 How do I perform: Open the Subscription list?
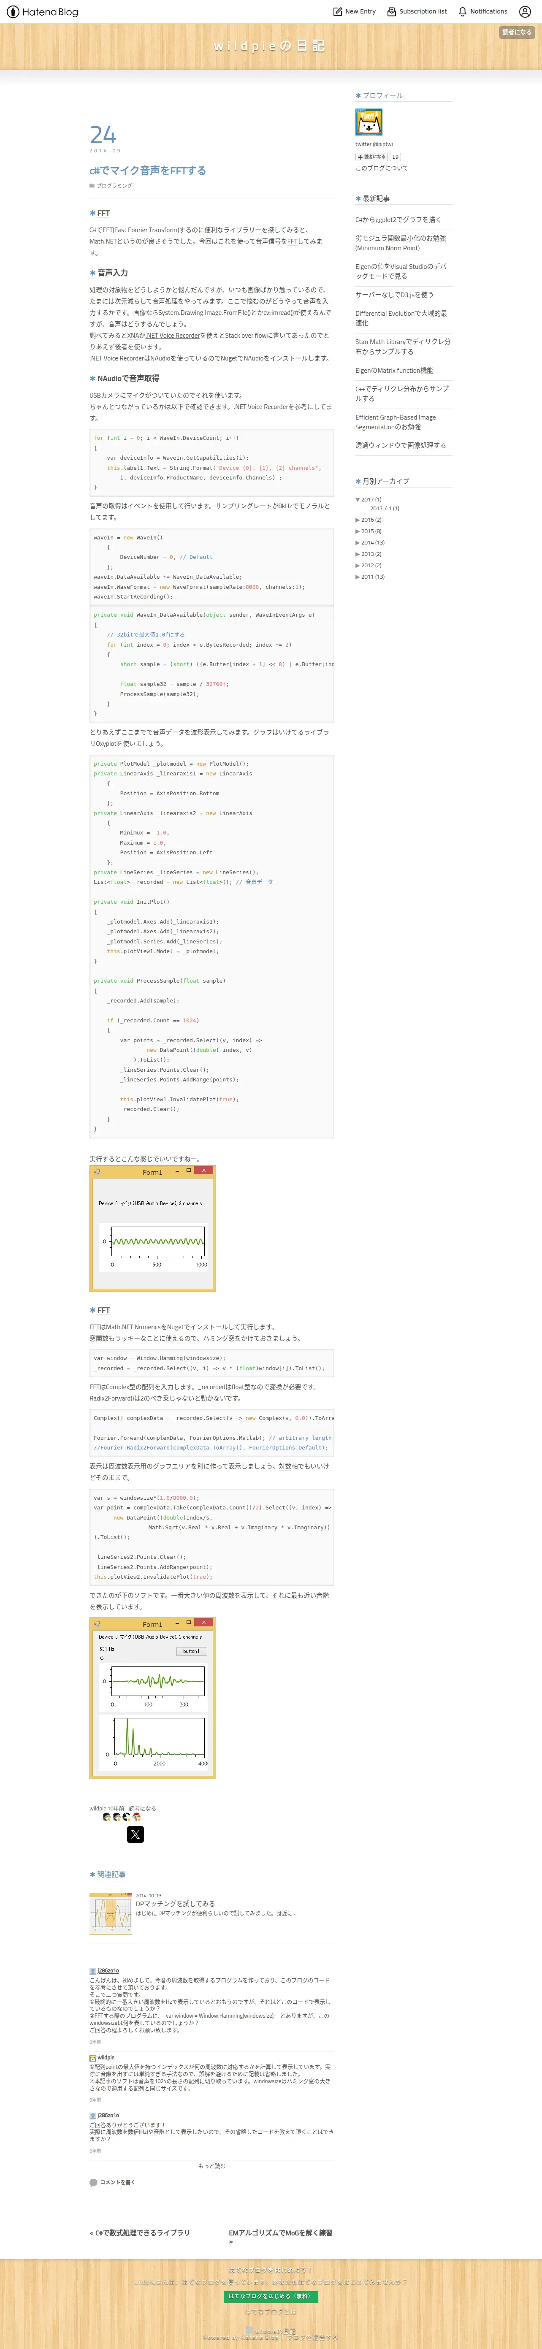coord(417,12)
